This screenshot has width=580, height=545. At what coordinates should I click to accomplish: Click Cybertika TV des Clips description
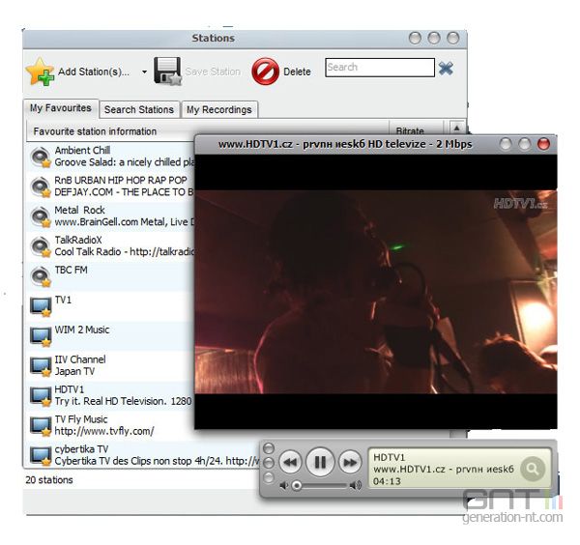click(158, 461)
